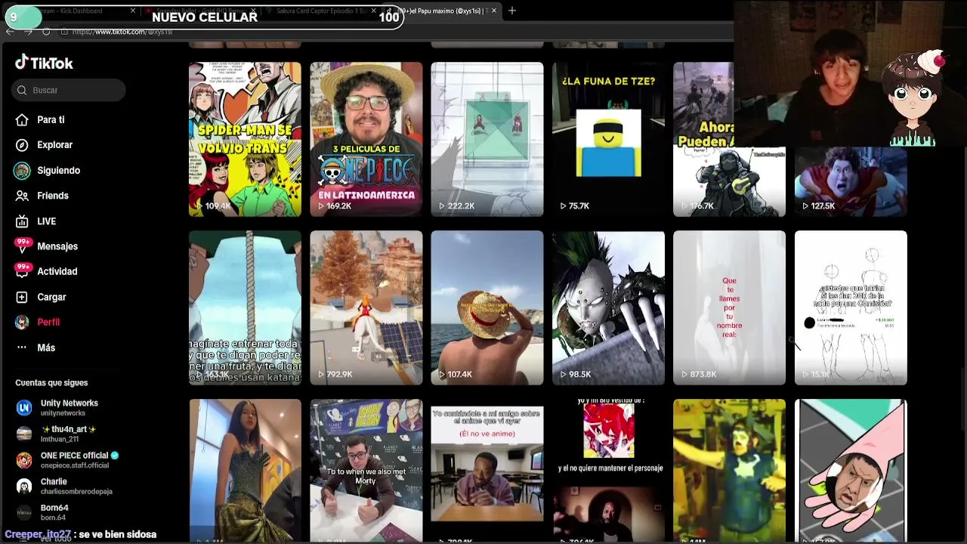The height and width of the screenshot is (544, 967).
Task: Click the browser forward arrow
Action: (x=28, y=32)
